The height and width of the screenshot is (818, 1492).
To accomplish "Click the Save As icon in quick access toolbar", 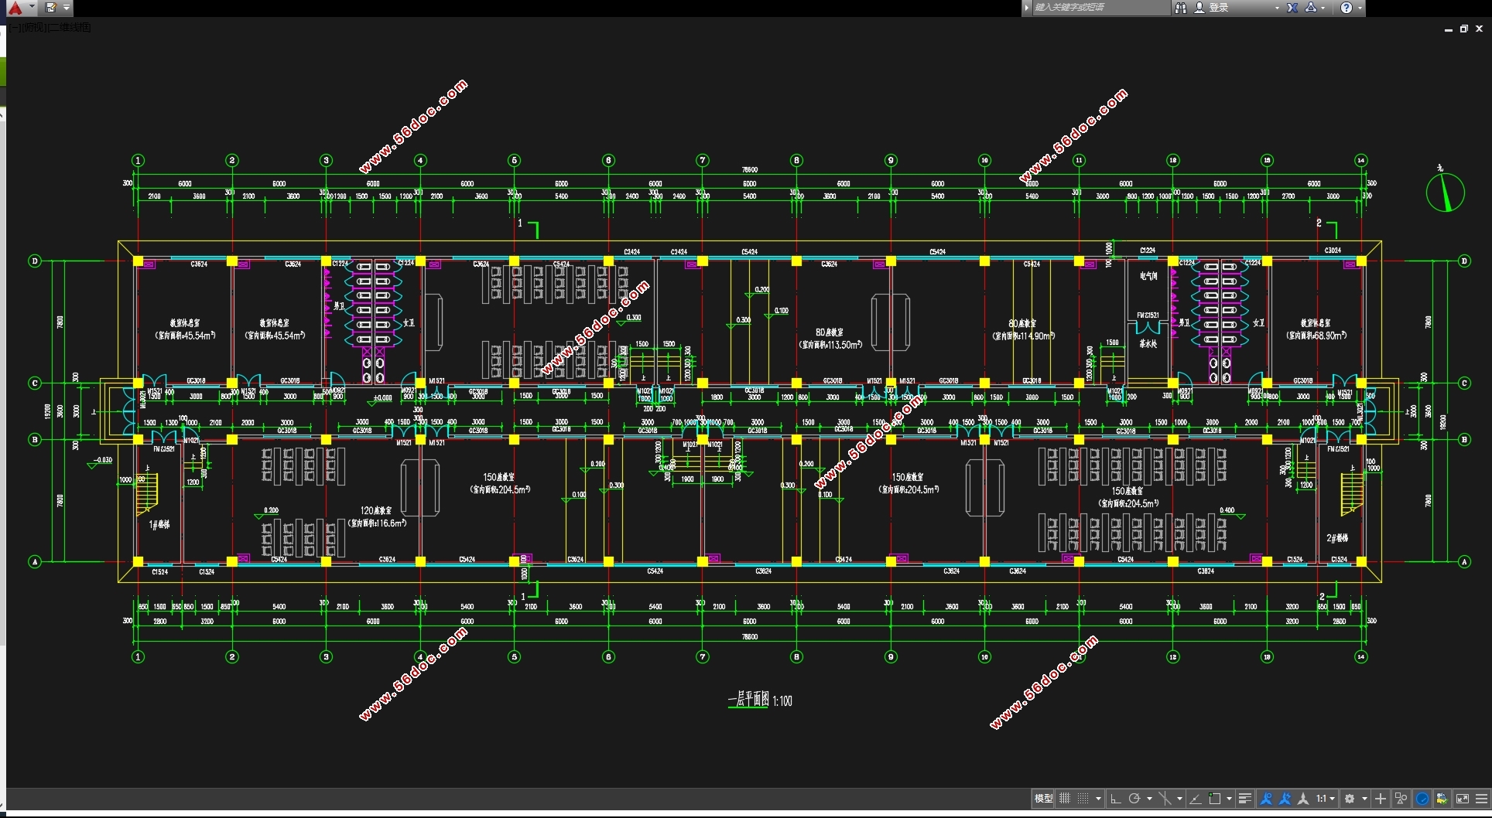I will coord(51,8).
